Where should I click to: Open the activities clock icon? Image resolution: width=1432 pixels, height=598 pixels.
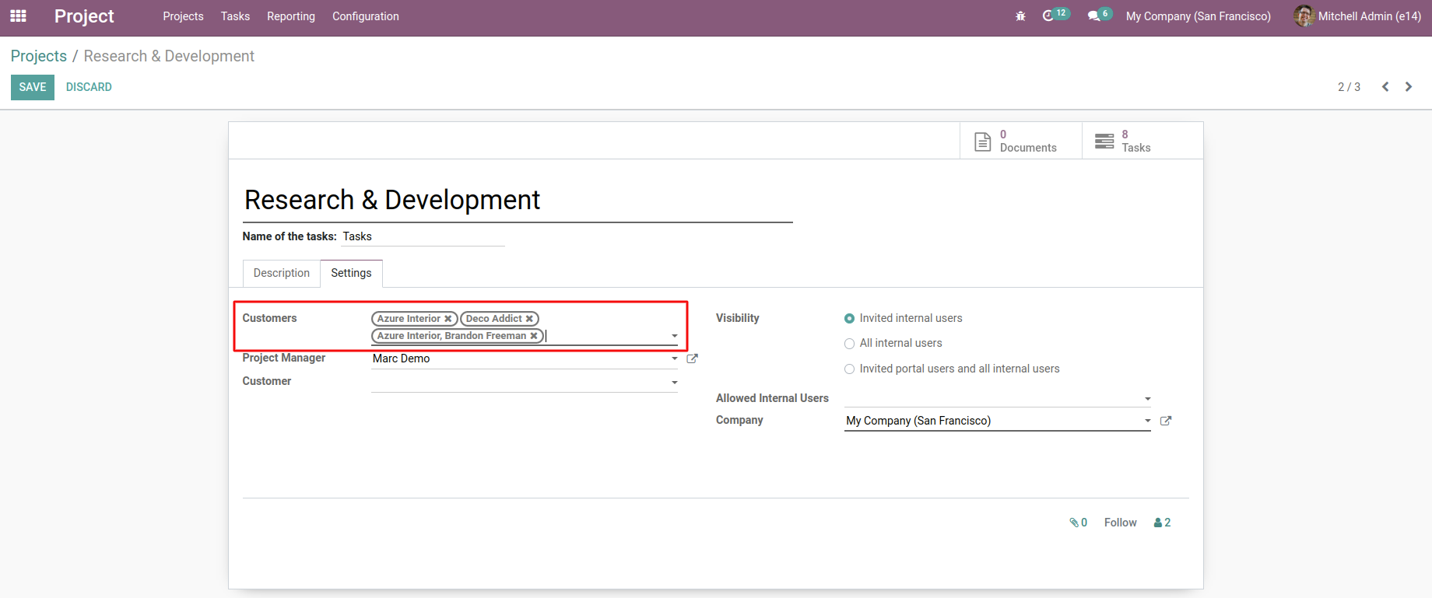pos(1048,16)
